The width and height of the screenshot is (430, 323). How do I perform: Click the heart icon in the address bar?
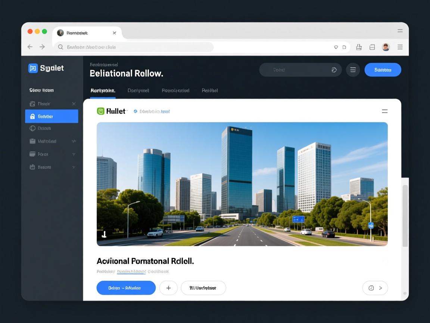pos(336,47)
